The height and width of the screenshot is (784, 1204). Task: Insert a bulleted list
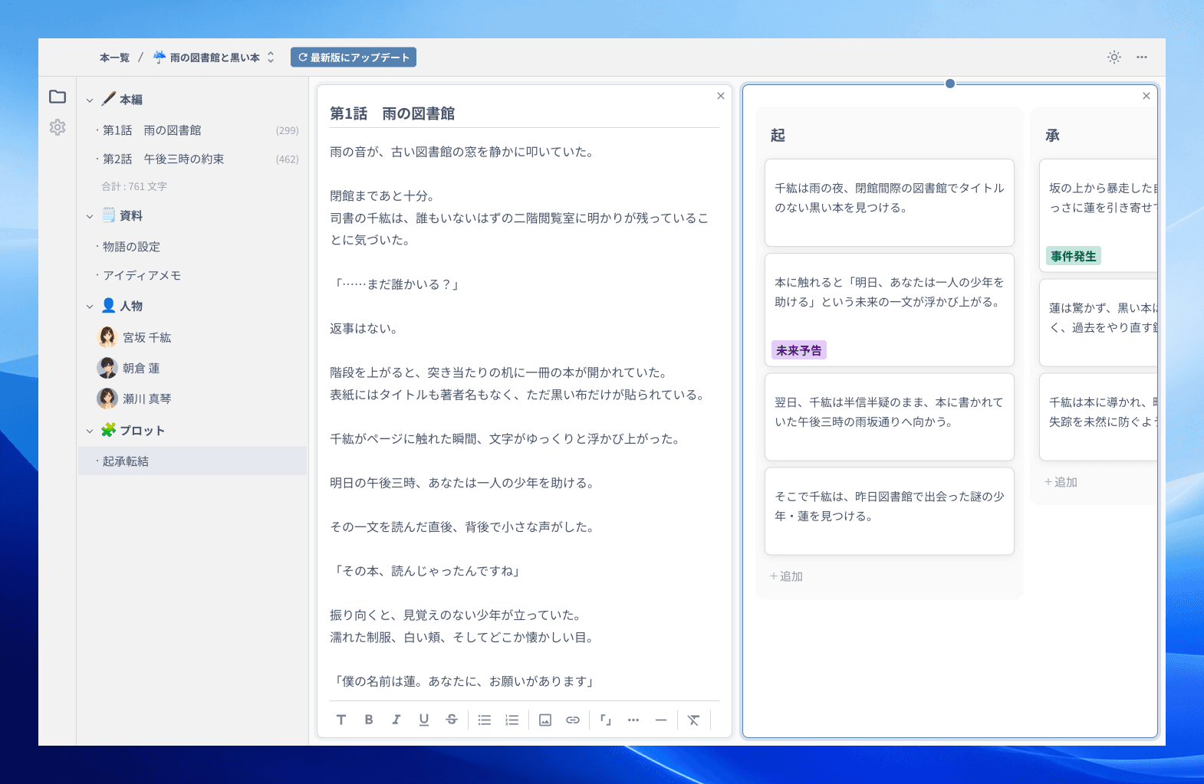pos(485,720)
